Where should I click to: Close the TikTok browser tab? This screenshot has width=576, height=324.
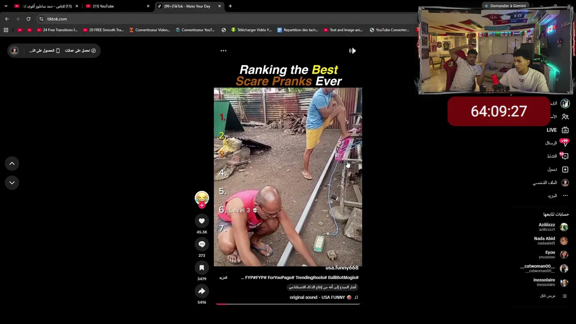click(220, 6)
